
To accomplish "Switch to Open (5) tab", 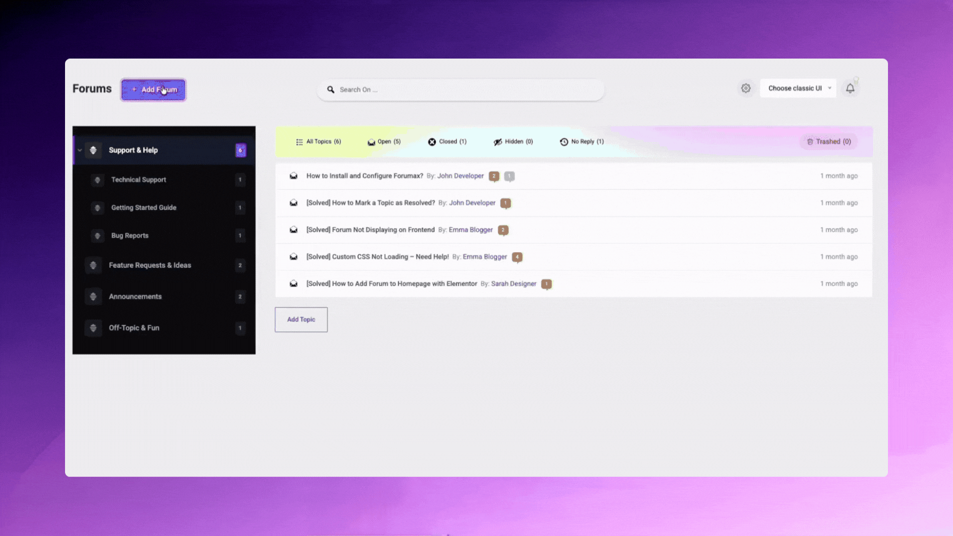I will pyautogui.click(x=384, y=142).
